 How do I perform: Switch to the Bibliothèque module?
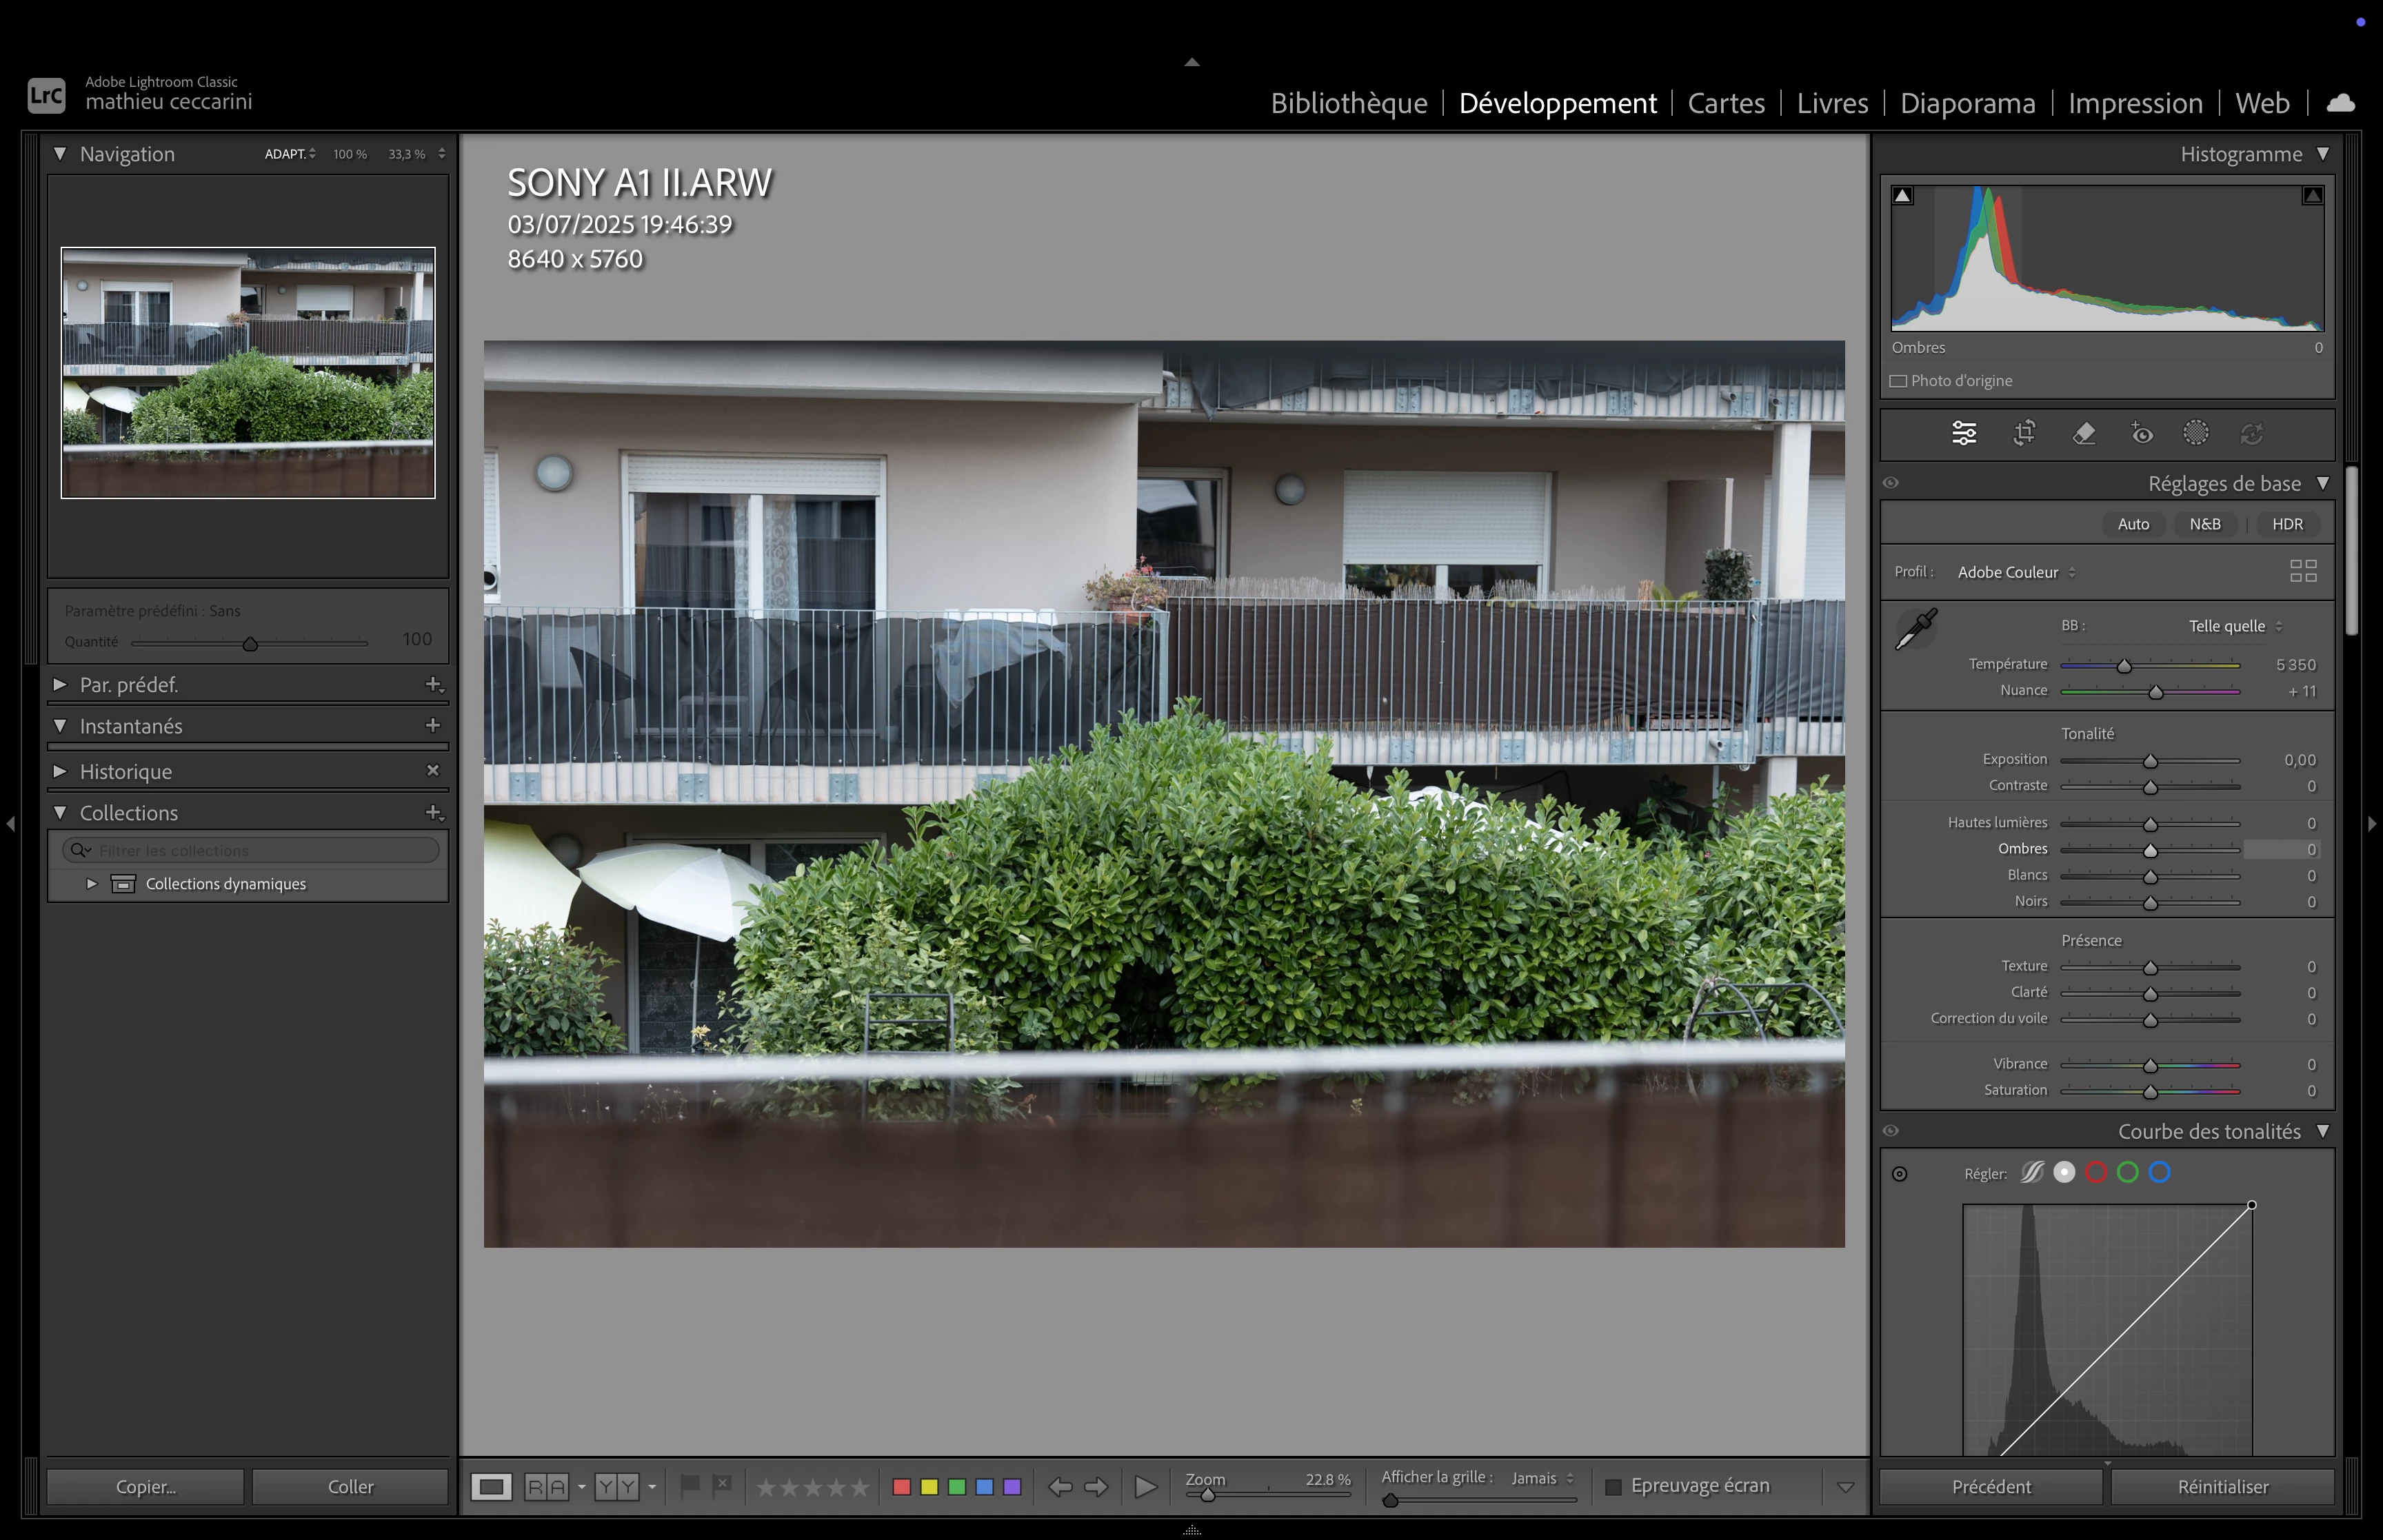[1348, 103]
